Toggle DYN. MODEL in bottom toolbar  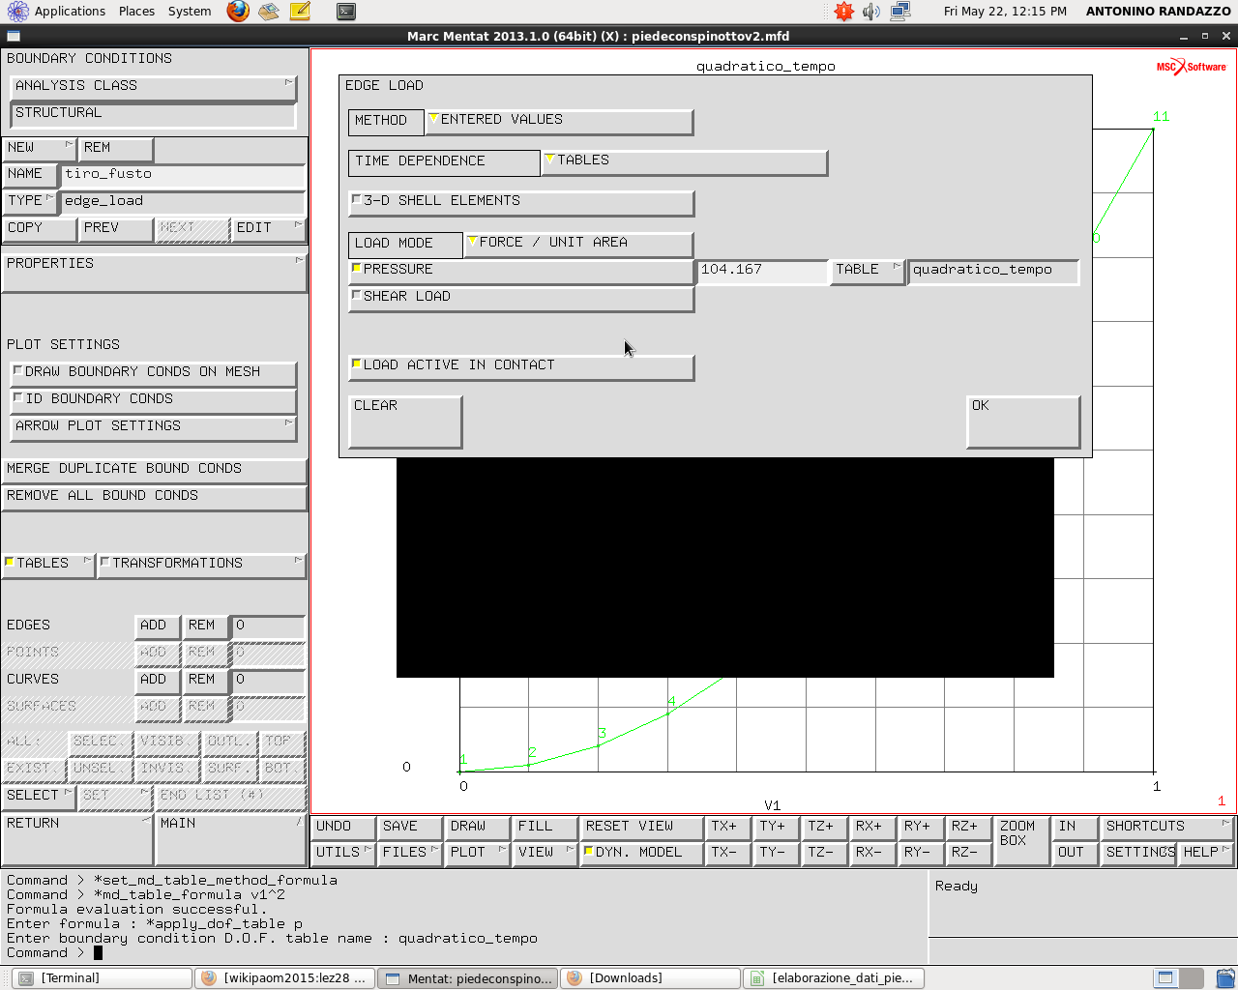[x=640, y=854]
